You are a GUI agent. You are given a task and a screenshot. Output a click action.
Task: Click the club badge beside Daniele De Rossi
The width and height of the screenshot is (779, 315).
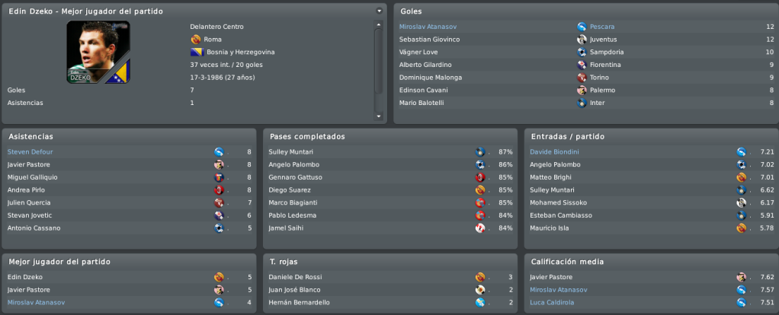[480, 277]
